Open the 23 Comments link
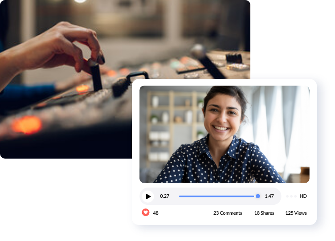 click(228, 213)
